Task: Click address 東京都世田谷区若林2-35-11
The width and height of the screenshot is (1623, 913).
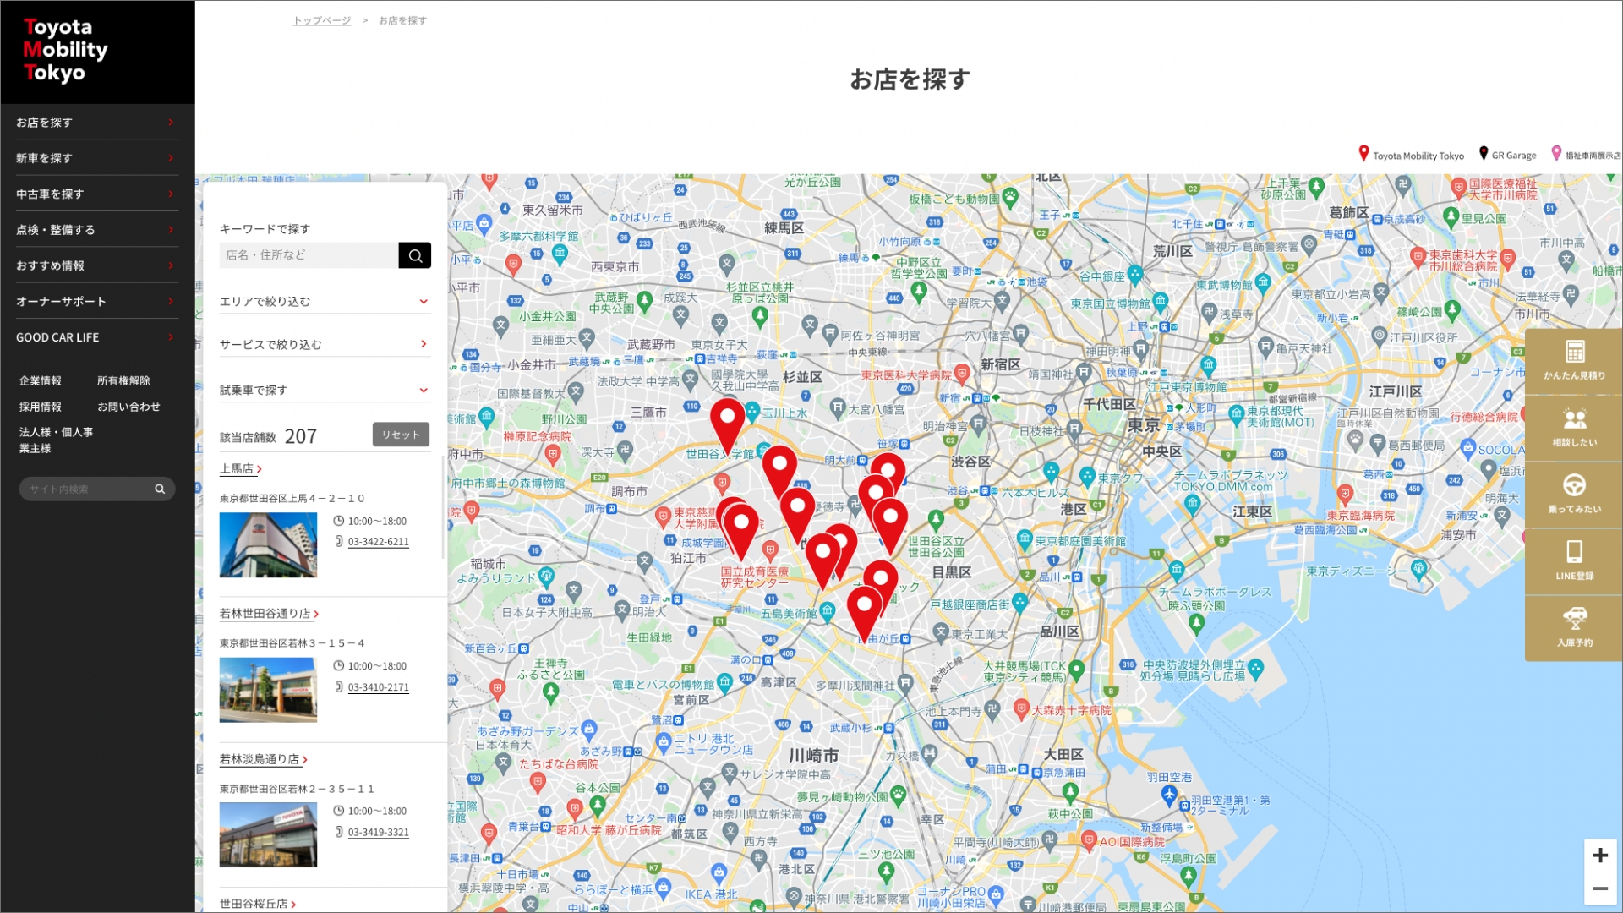Action: (x=297, y=790)
